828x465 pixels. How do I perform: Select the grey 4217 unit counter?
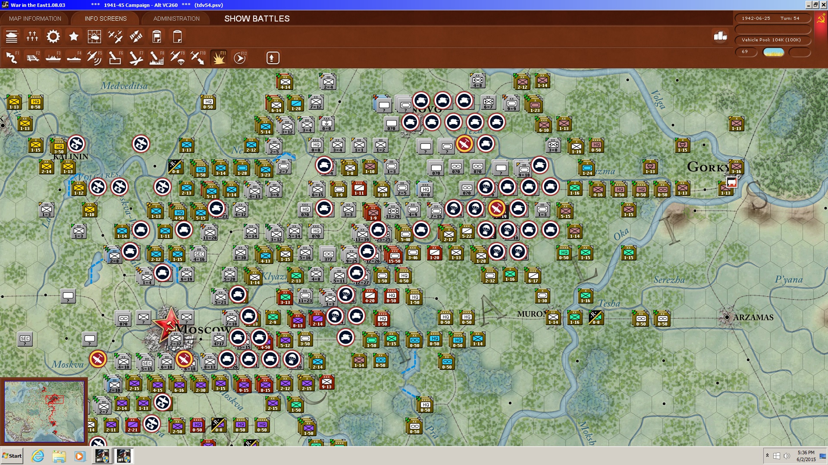[219, 339]
